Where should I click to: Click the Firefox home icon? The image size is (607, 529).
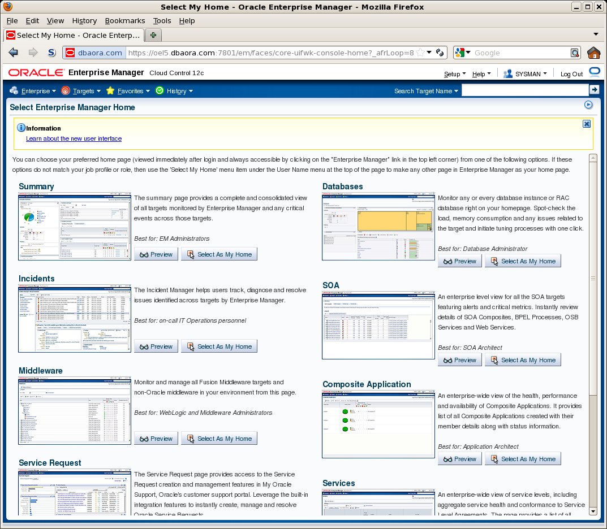pyautogui.click(x=593, y=53)
